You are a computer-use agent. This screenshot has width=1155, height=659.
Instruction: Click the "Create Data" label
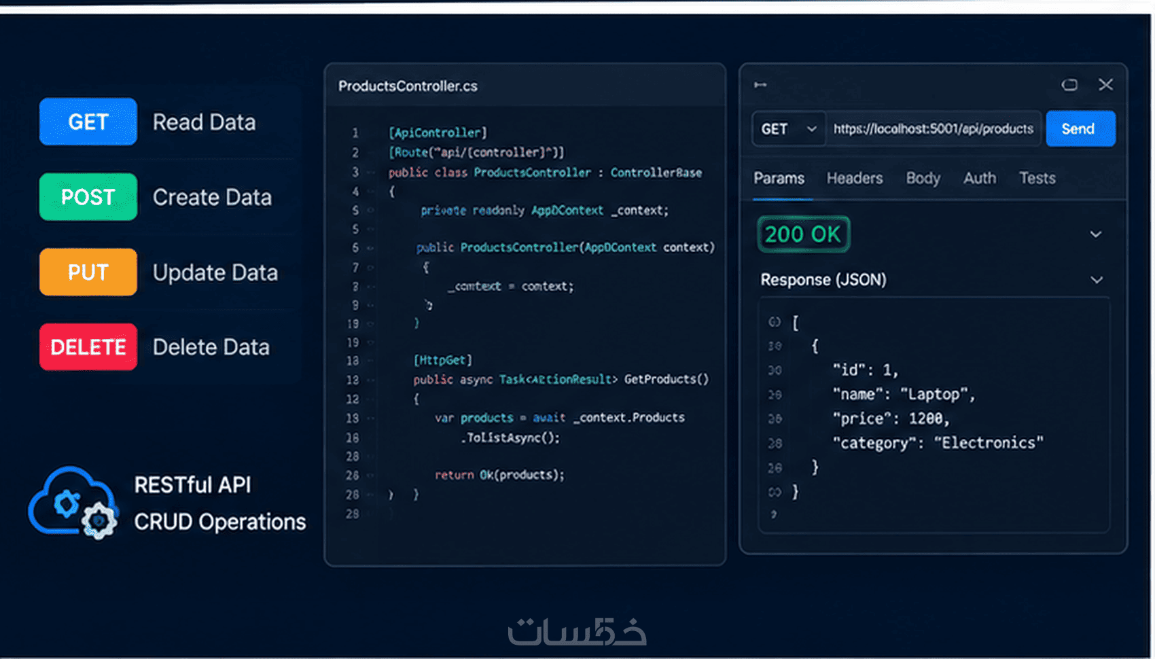tap(212, 197)
